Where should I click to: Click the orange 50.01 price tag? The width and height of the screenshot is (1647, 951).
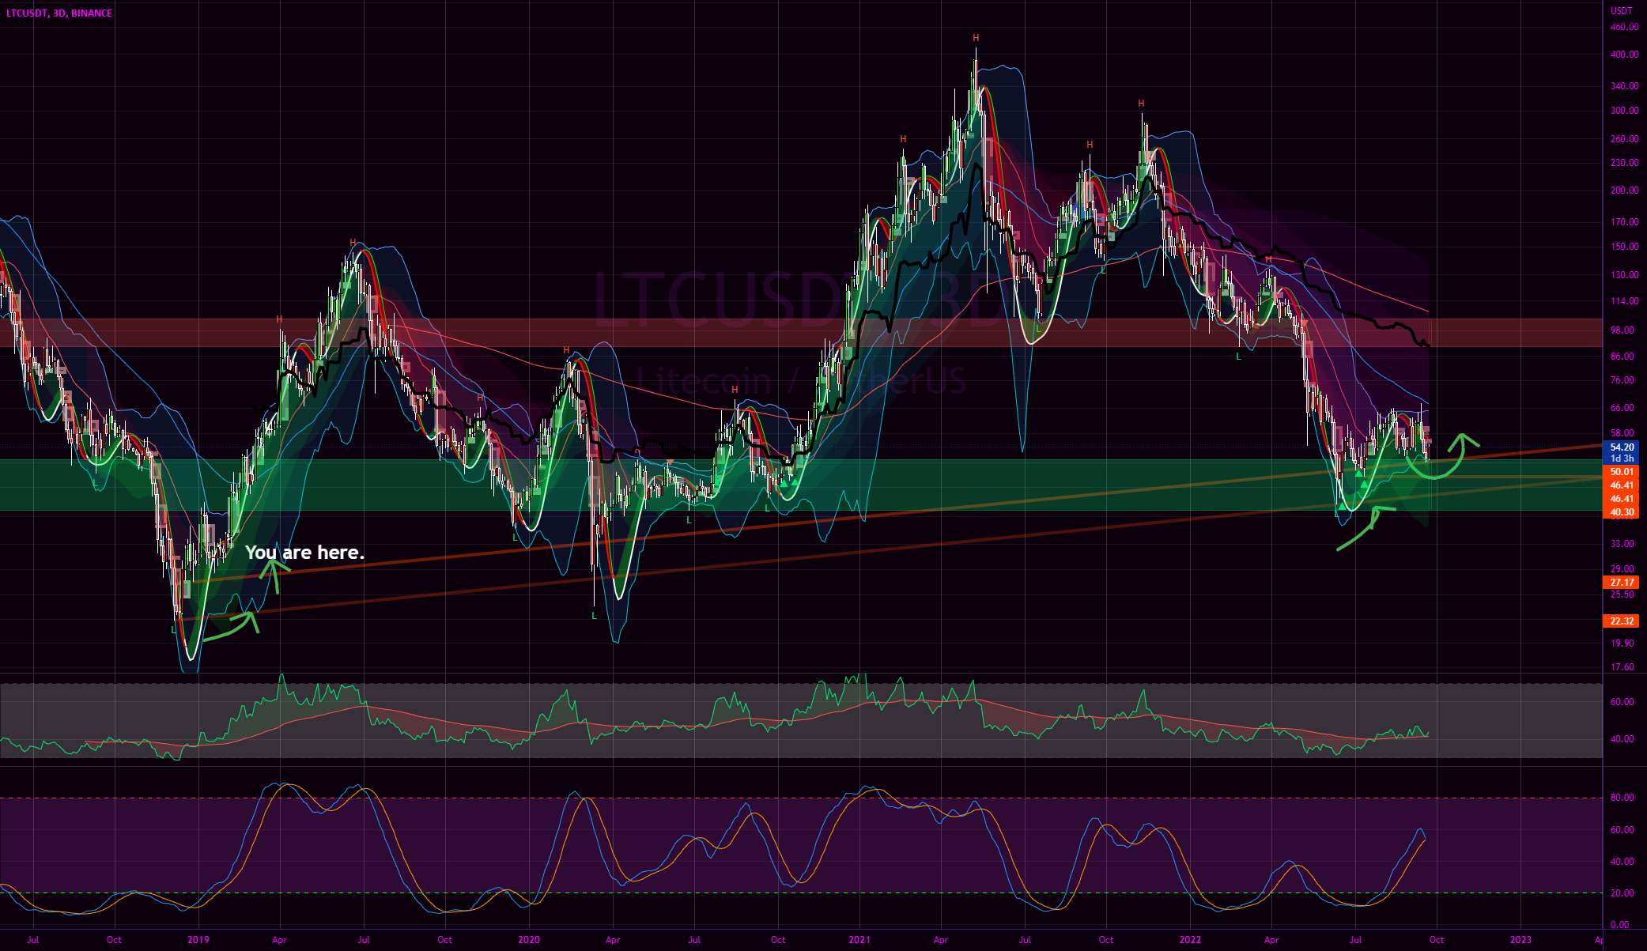point(1622,472)
